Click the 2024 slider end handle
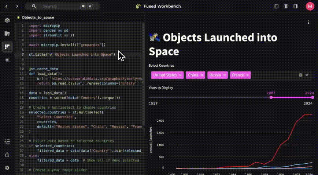Screen dimensions: 318x175 tap(313, 97)
